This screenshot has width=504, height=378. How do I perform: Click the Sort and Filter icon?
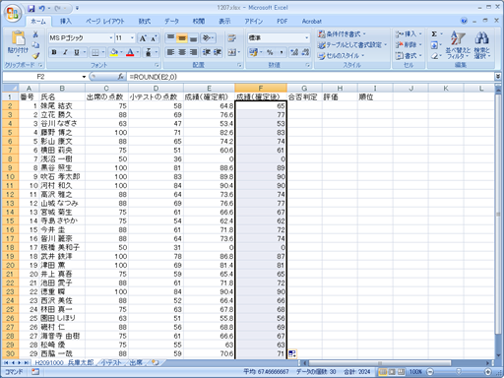tap(458, 38)
